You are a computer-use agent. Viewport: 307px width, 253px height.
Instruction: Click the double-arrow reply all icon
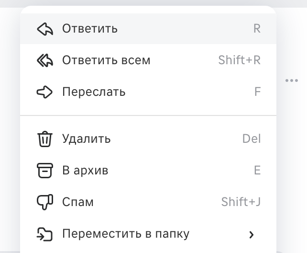tap(45, 60)
